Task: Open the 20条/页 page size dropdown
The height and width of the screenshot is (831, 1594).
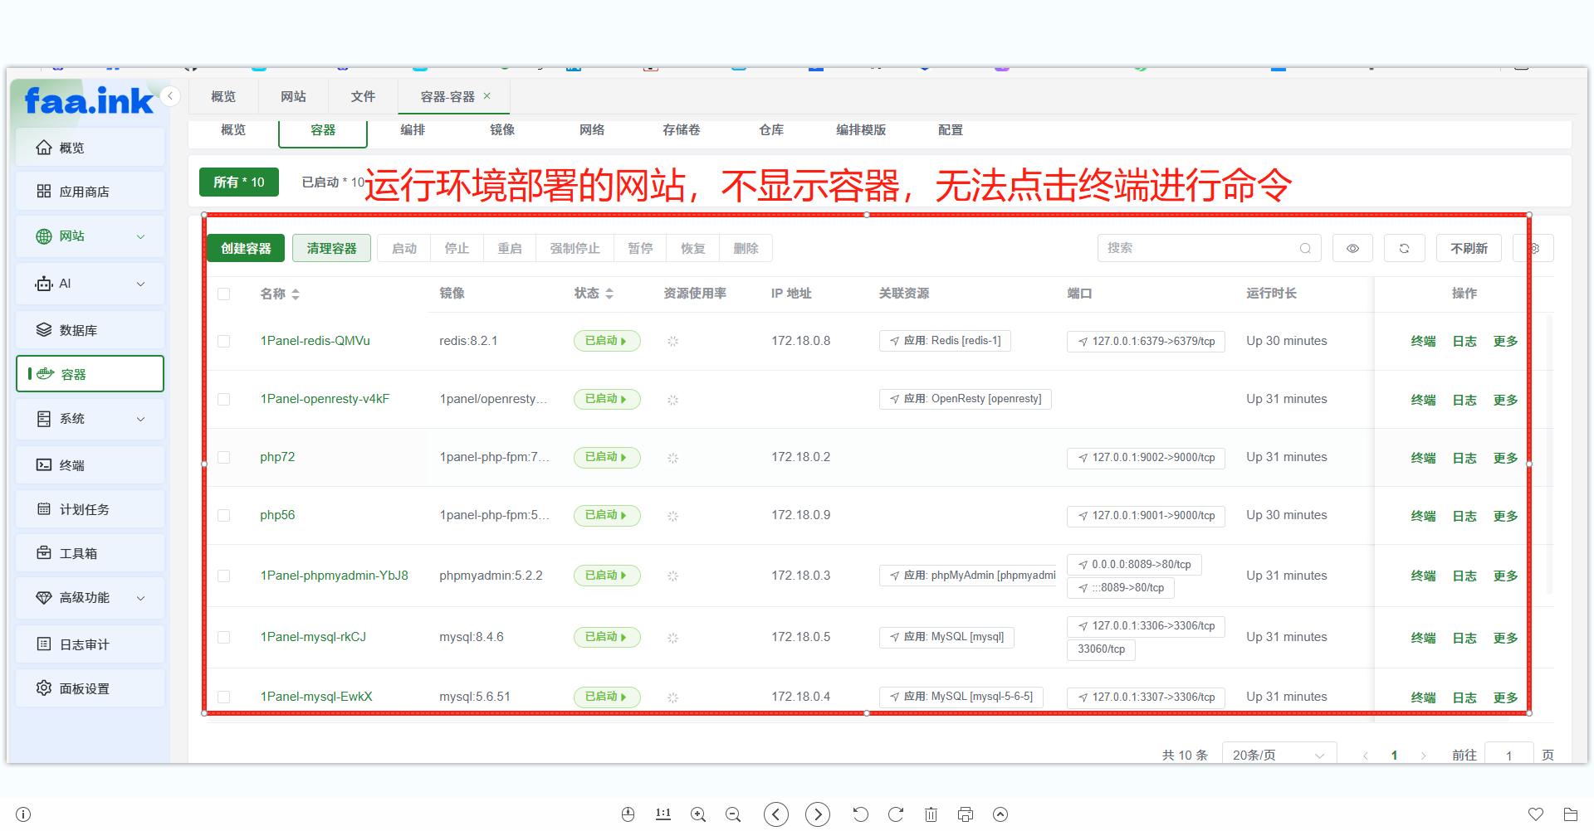Action: click(x=1279, y=755)
